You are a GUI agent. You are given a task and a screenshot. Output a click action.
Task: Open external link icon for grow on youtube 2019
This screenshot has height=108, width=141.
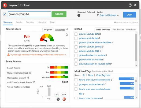click(100, 34)
